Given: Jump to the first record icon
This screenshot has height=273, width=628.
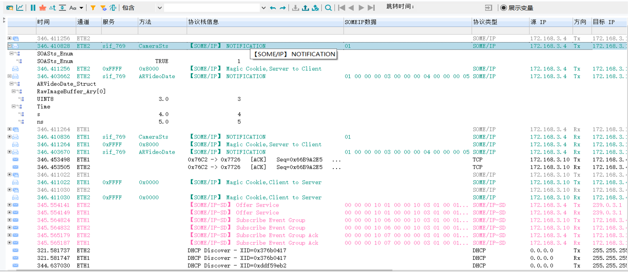Looking at the screenshot, I should click(x=342, y=8).
